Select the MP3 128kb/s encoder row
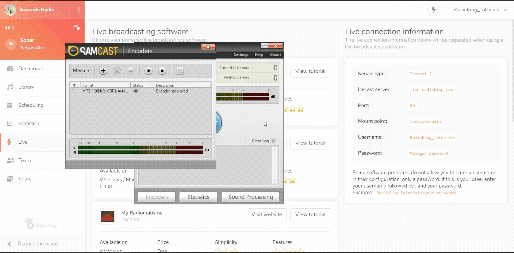 (x=130, y=91)
